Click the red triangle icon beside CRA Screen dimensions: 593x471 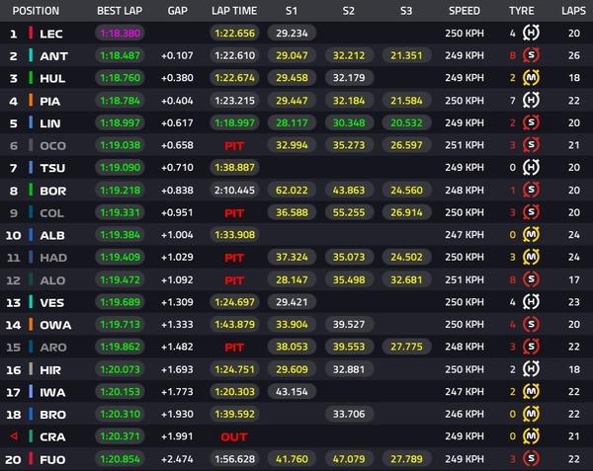coord(14,436)
